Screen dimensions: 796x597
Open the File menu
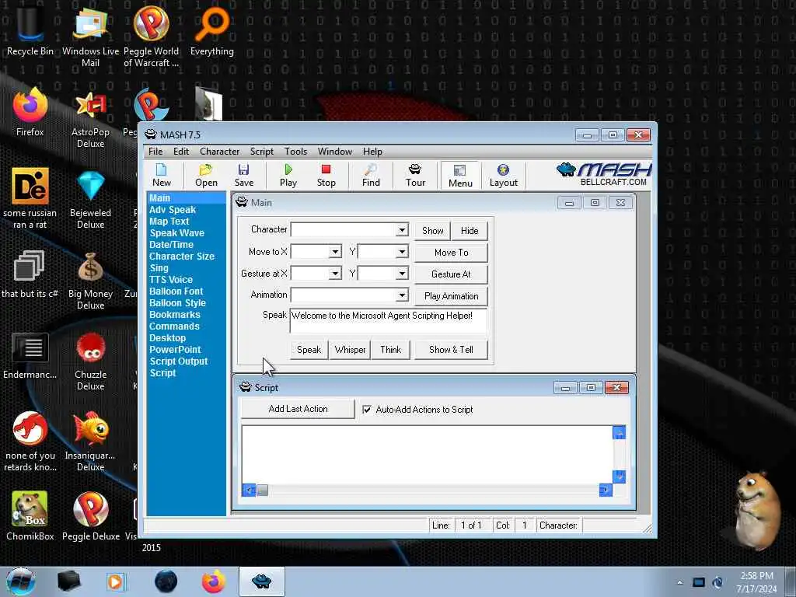(155, 152)
